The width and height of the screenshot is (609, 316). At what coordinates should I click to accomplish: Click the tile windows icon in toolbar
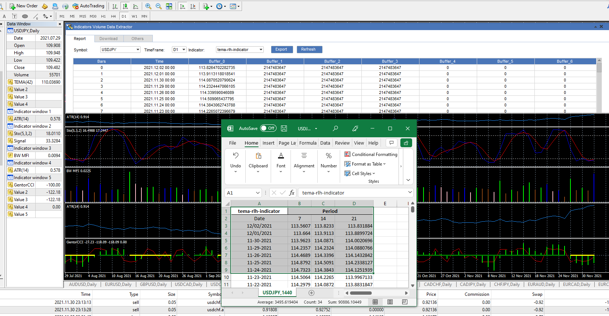click(169, 6)
